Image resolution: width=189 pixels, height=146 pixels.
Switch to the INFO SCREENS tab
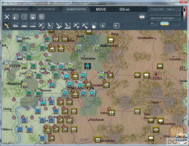coord(46,9)
